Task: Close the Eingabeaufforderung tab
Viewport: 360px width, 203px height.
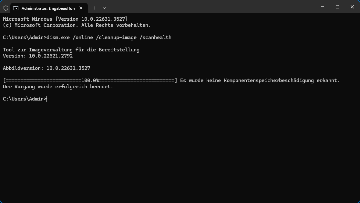Action: click(x=80, y=8)
